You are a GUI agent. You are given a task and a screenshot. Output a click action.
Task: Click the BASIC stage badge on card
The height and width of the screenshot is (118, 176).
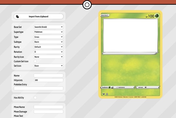click(105, 15)
